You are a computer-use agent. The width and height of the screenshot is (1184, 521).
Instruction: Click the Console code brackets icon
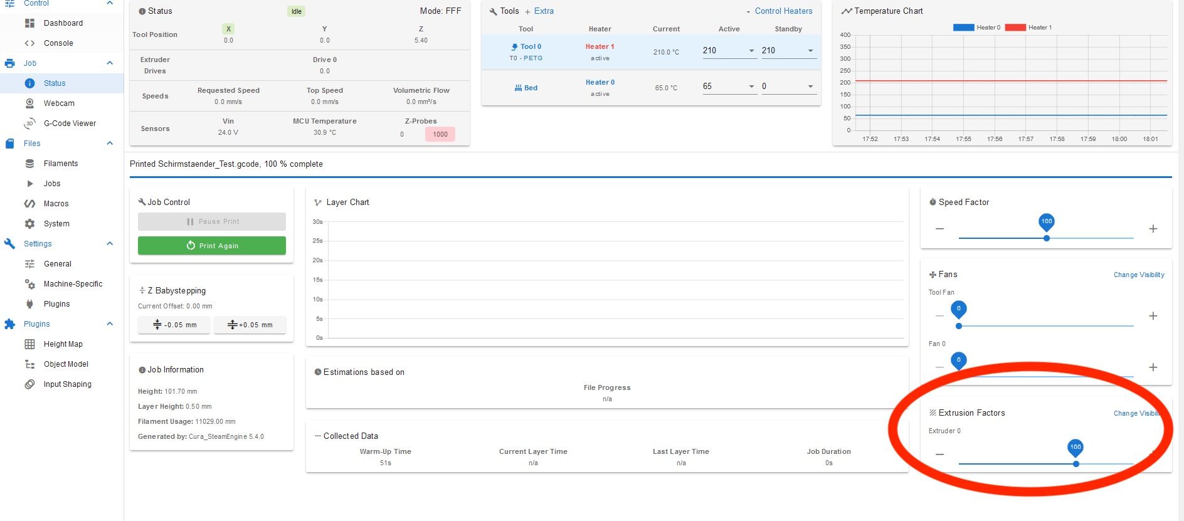click(x=29, y=43)
